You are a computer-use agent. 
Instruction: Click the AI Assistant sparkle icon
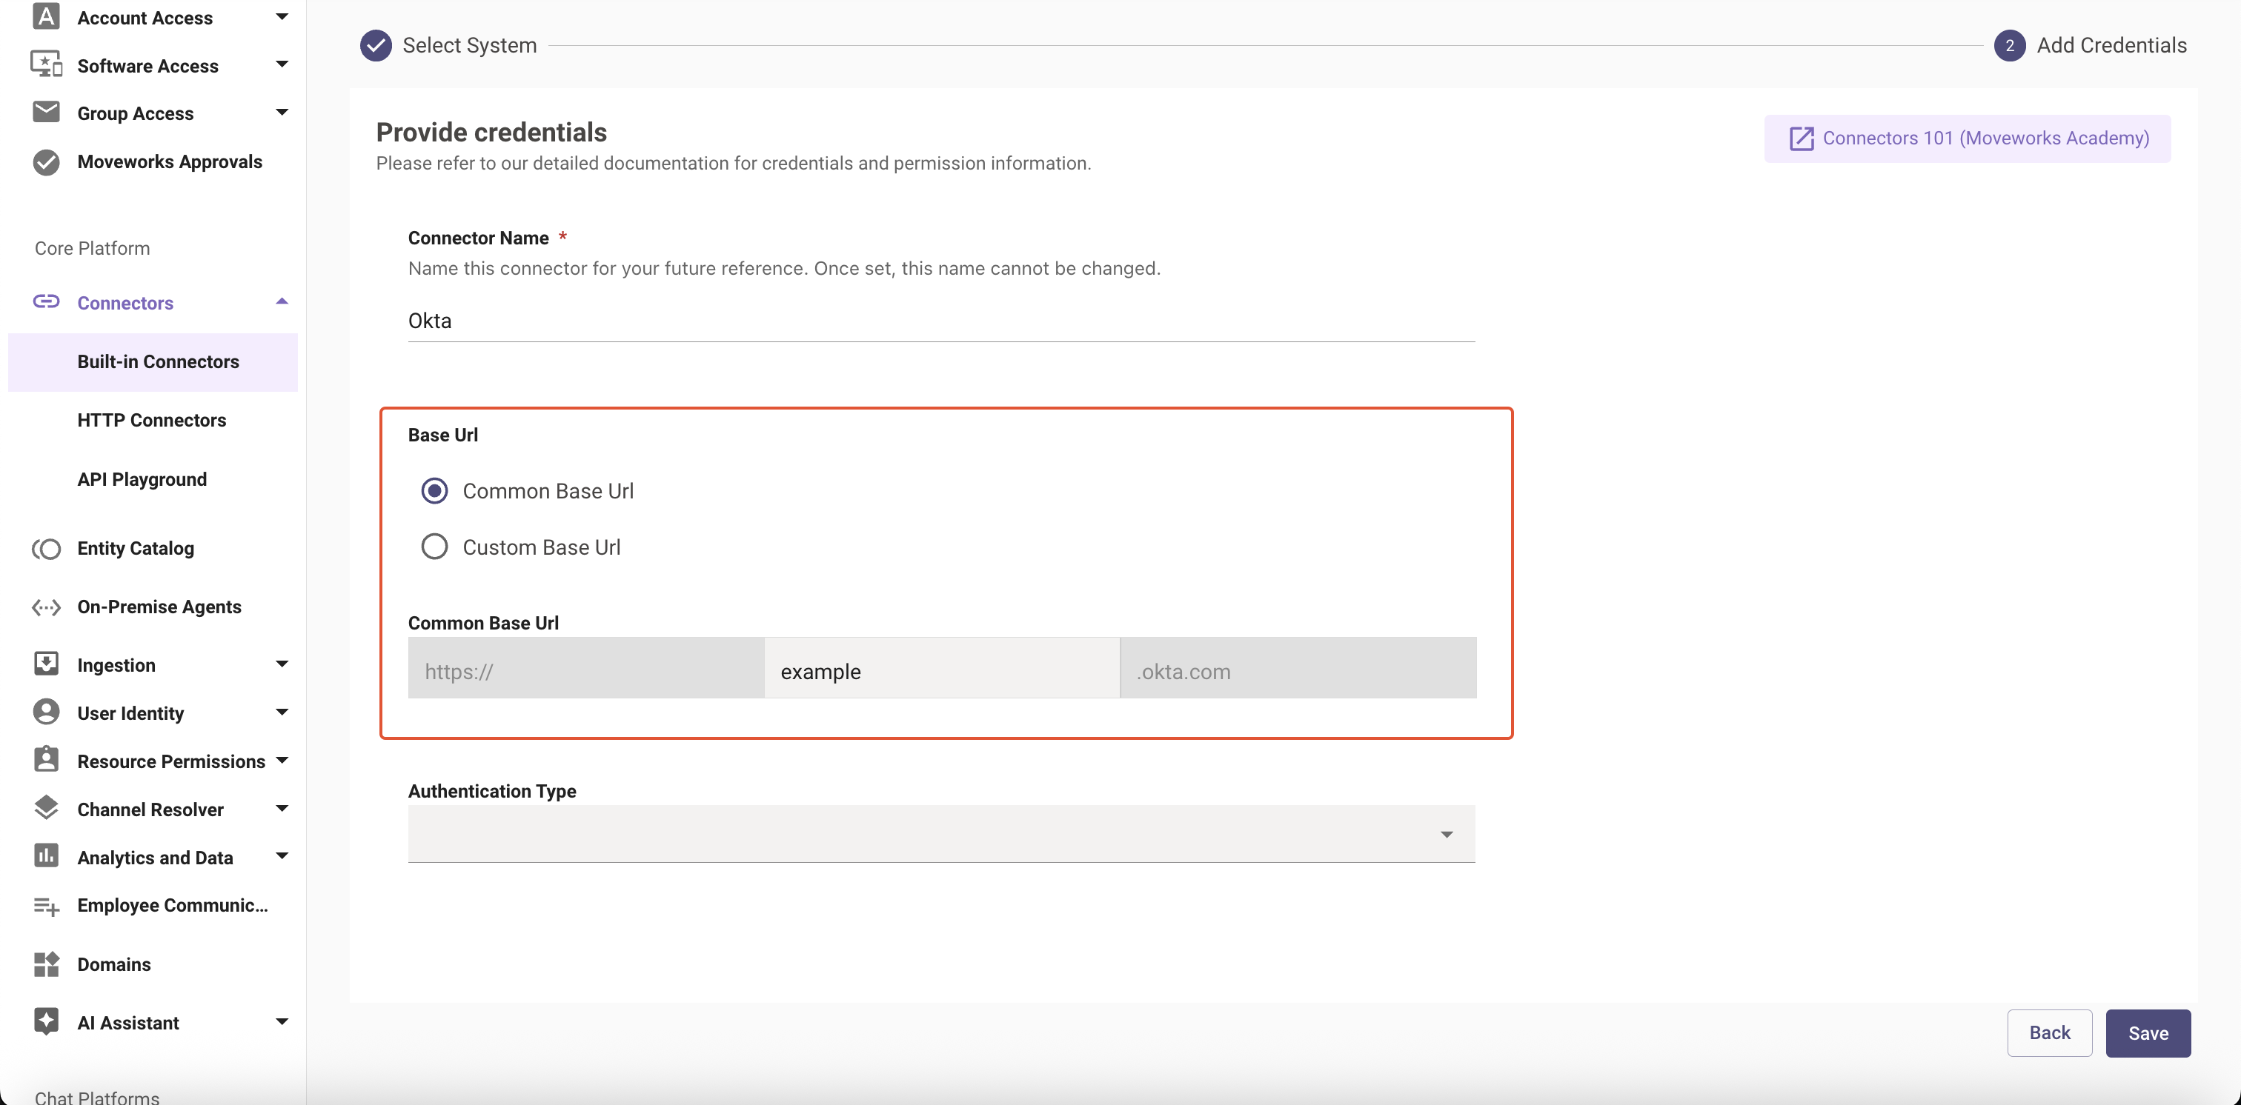pyautogui.click(x=46, y=1021)
